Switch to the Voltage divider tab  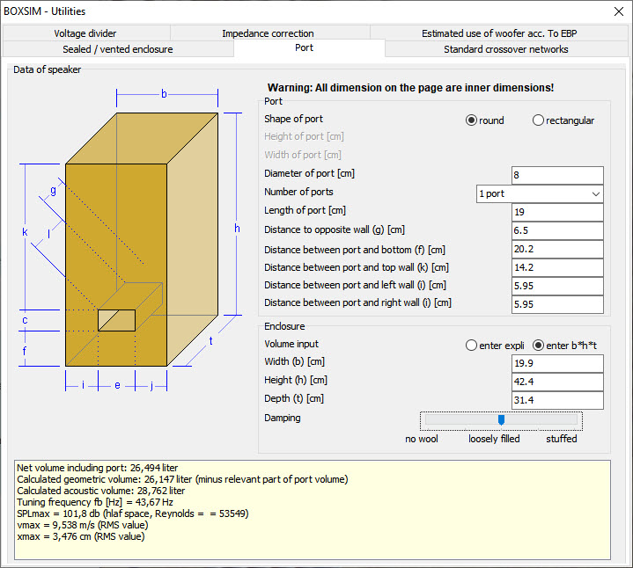point(85,33)
